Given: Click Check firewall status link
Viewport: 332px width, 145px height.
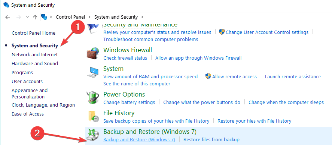Looking at the screenshot, I should pyautogui.click(x=125, y=58).
